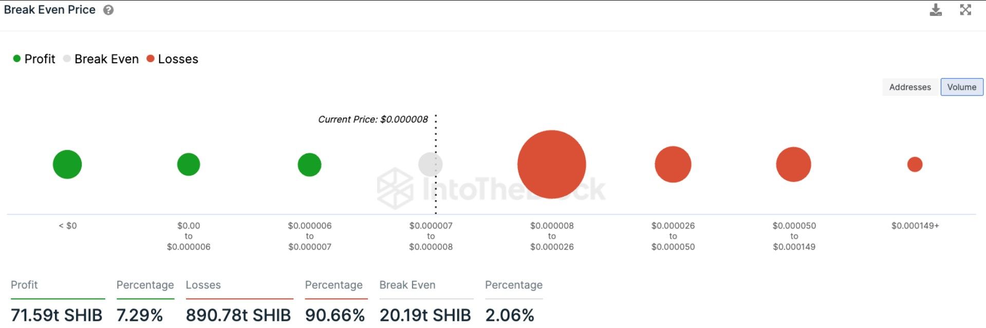
Task: Toggle the Profit legend series
Action: (x=34, y=59)
